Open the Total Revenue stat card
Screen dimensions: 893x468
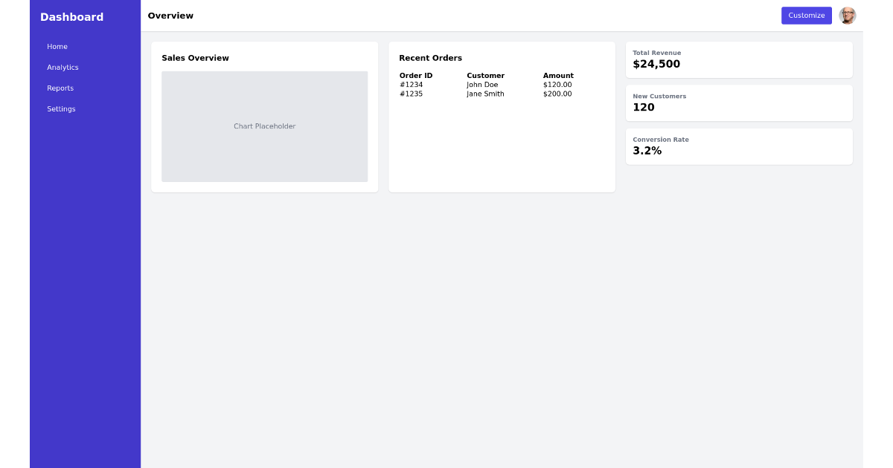(x=739, y=59)
